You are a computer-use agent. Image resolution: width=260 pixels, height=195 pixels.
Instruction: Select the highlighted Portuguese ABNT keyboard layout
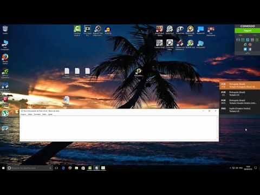click(x=239, y=86)
